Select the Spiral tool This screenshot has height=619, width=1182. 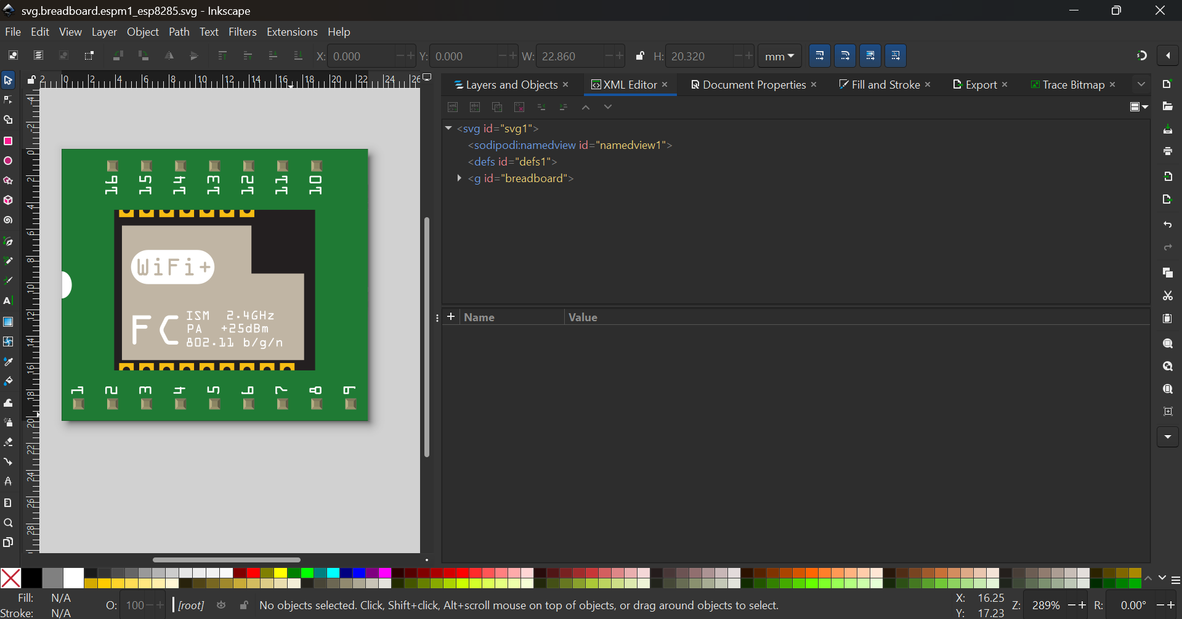point(8,220)
